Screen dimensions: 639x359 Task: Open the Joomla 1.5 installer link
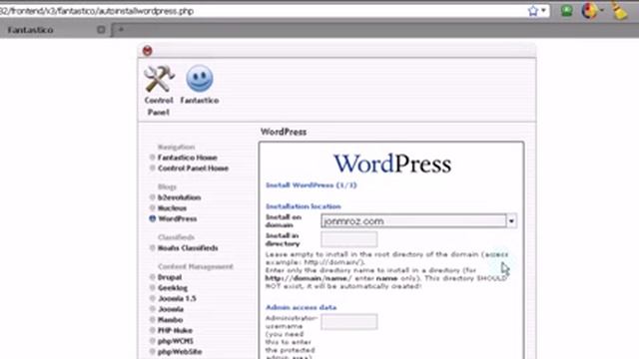pyautogui.click(x=177, y=298)
